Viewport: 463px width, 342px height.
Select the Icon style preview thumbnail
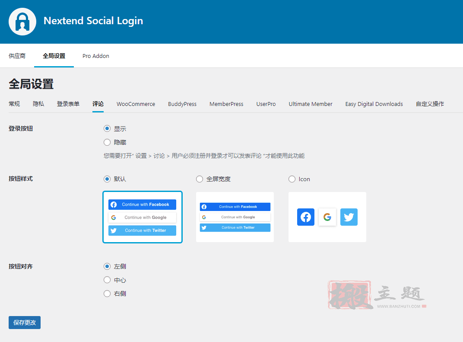click(327, 217)
